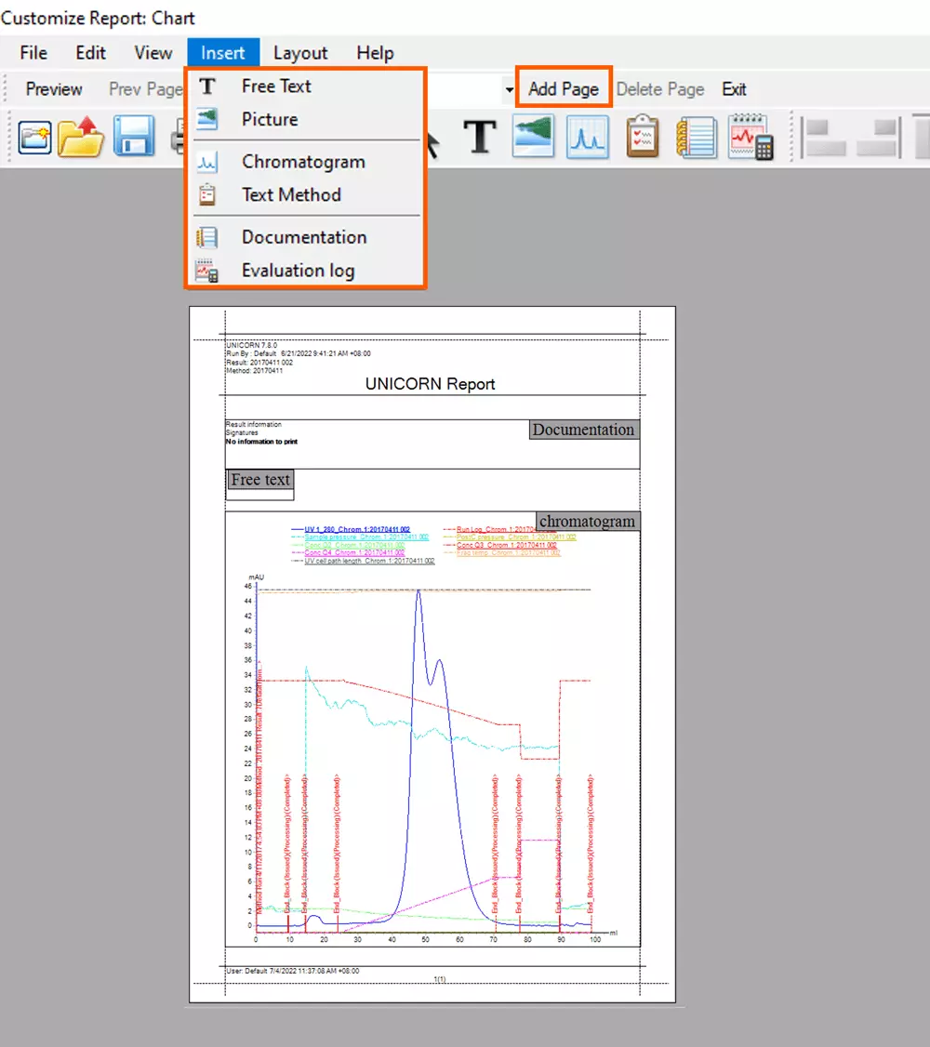
Task: Open the Layout menu
Action: (299, 53)
